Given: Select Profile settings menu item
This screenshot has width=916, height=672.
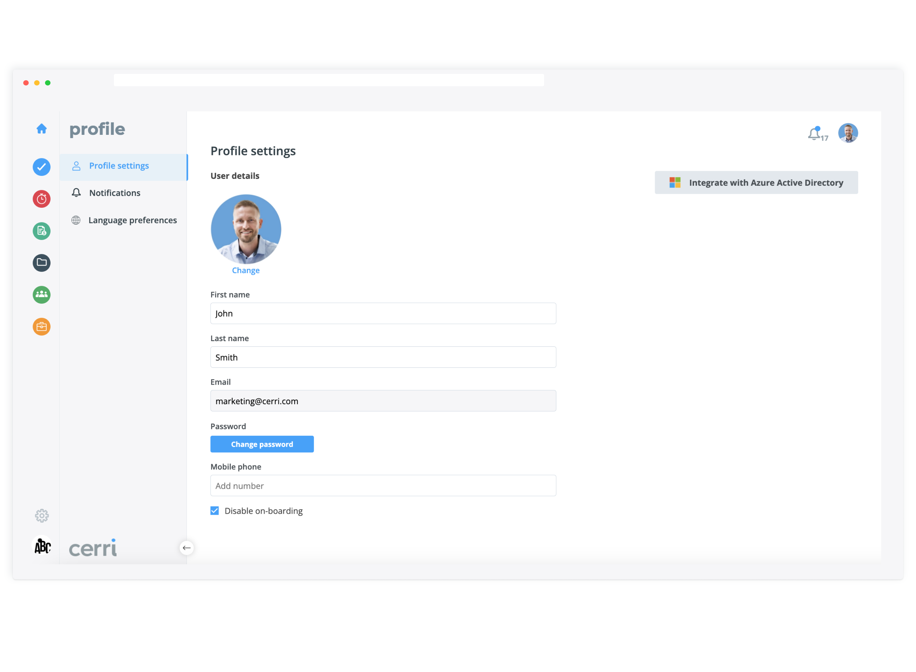Looking at the screenshot, I should click(x=119, y=166).
